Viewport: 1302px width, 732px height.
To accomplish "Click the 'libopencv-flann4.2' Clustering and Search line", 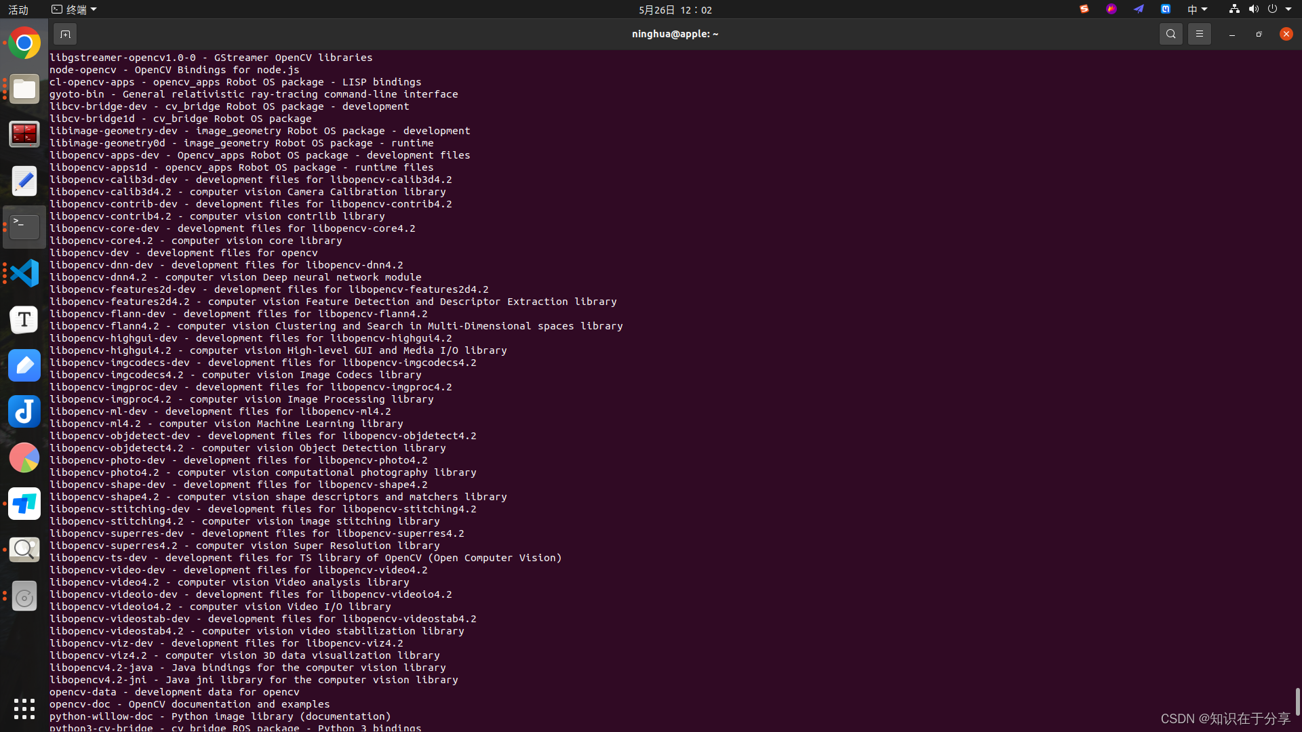I will click(x=336, y=326).
